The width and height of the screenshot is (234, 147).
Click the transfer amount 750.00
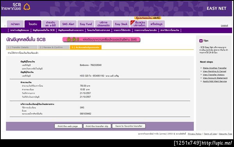click(x=83, y=86)
